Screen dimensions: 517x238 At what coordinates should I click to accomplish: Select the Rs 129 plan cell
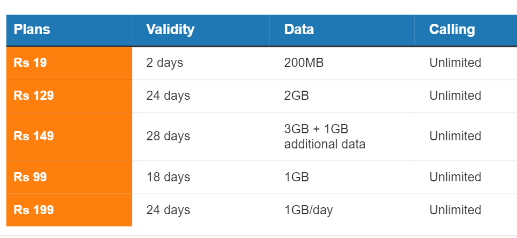(x=33, y=96)
